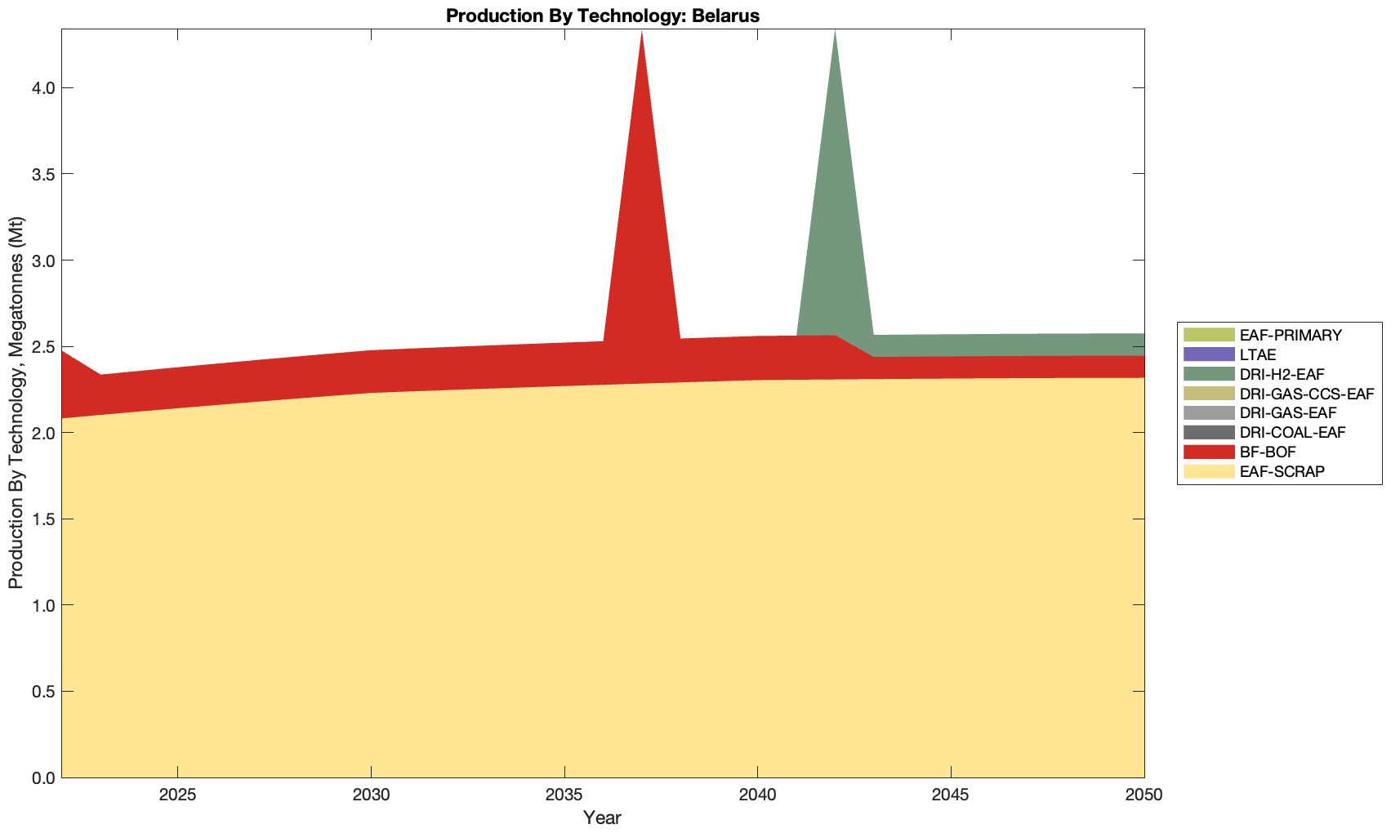Click the DRI-GAS-CCS-EAF legend swatch
Viewport: 1391px width, 833px height.
coord(1208,394)
